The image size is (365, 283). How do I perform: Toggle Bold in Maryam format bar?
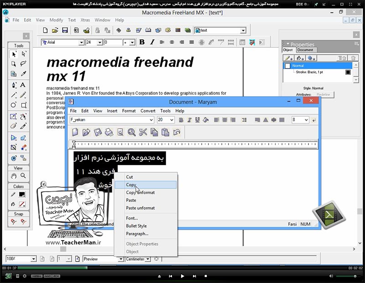[x=181, y=120]
